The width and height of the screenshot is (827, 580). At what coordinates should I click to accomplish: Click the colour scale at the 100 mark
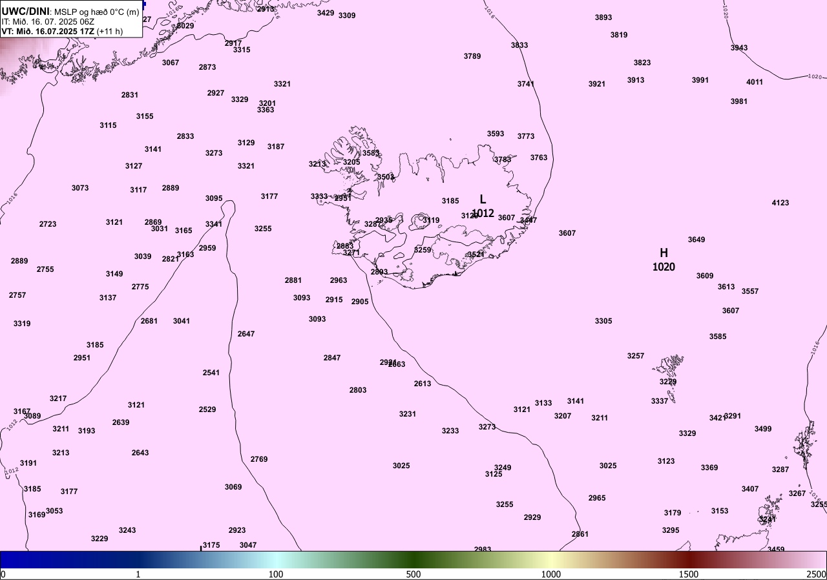[x=276, y=559]
